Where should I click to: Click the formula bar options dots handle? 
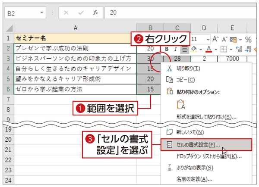click(x=52, y=12)
